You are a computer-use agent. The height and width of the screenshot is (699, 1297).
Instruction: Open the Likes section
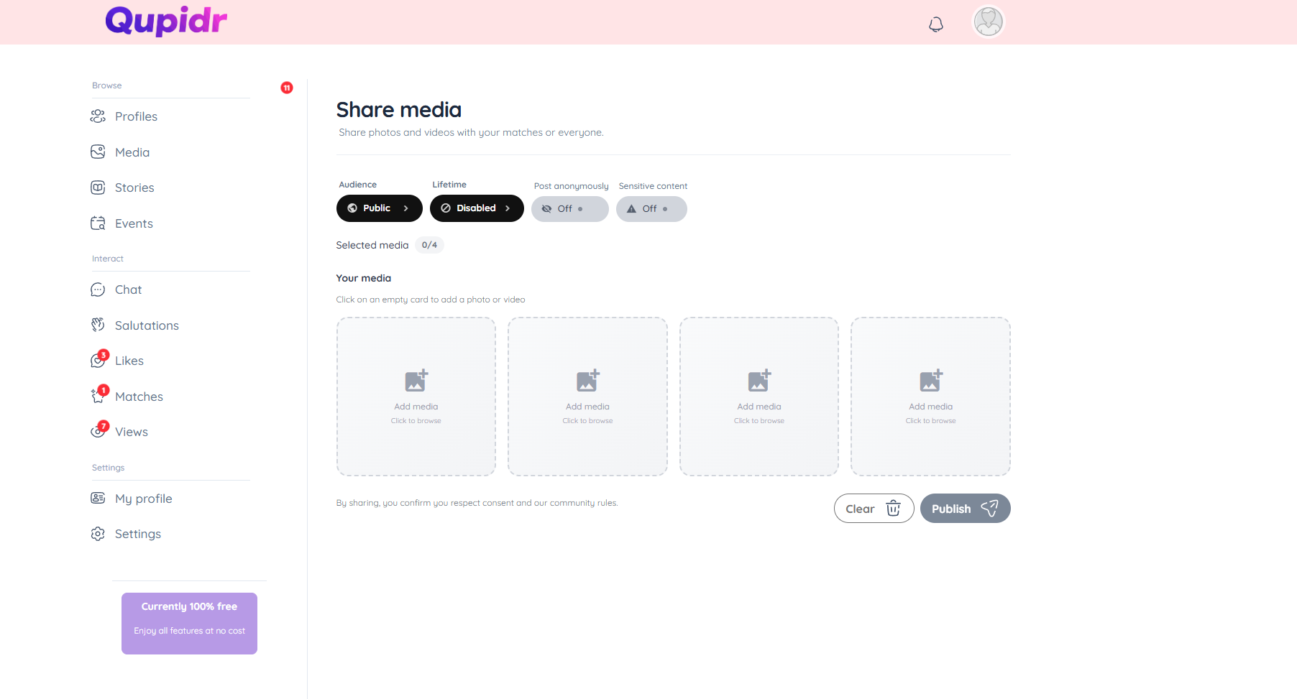pos(129,360)
